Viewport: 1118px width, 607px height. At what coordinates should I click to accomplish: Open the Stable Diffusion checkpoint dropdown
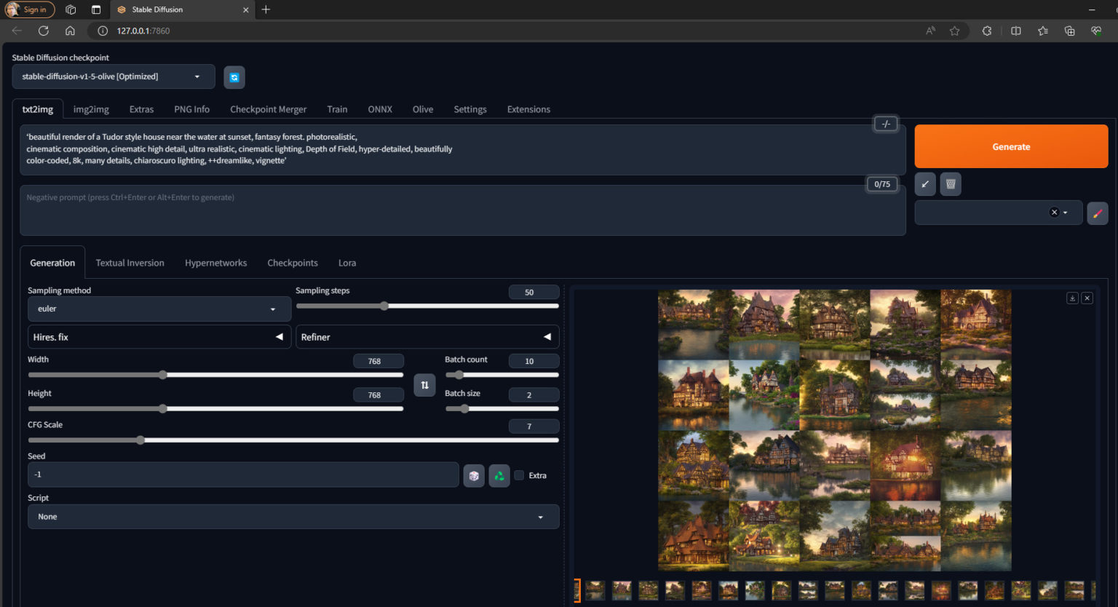coord(113,76)
